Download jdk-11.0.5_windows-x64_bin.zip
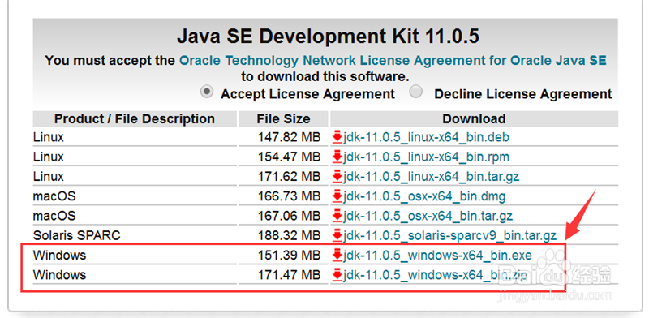Viewport: 649px width, 318px height. pyautogui.click(x=435, y=275)
